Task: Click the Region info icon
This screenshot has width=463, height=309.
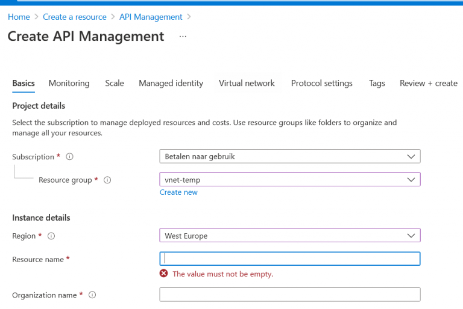Action: 51,236
